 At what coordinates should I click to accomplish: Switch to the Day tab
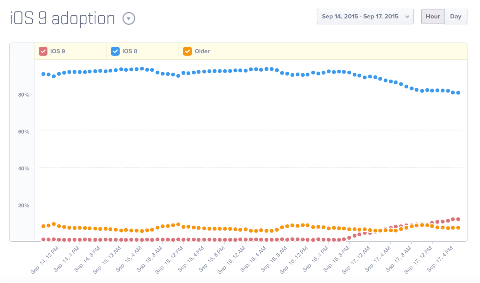point(456,16)
